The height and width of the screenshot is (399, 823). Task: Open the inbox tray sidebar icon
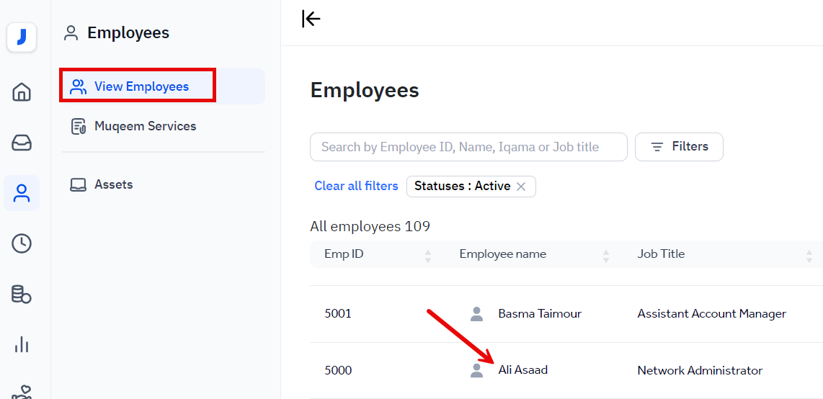[x=22, y=143]
